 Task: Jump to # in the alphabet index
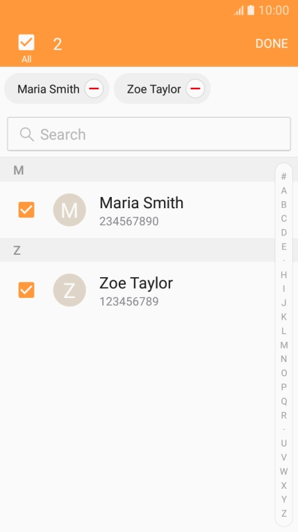click(284, 176)
